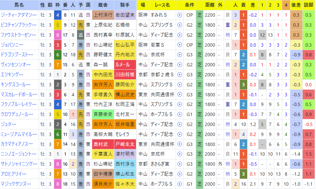The image size is (316, 189).
Task: Play the 京成杯 video icon in ニシノエージェント row
Action: click(179, 154)
